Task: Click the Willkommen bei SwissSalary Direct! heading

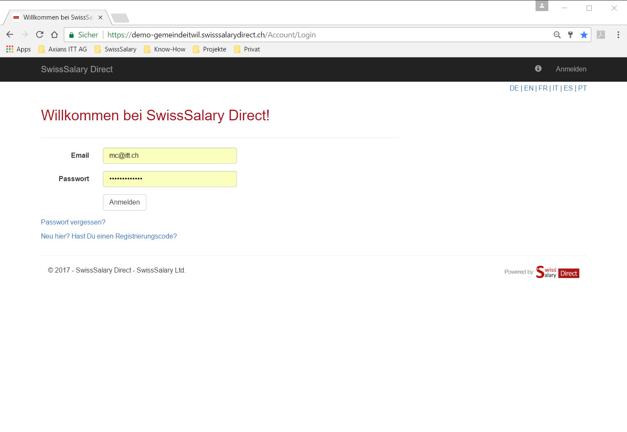Action: [155, 115]
